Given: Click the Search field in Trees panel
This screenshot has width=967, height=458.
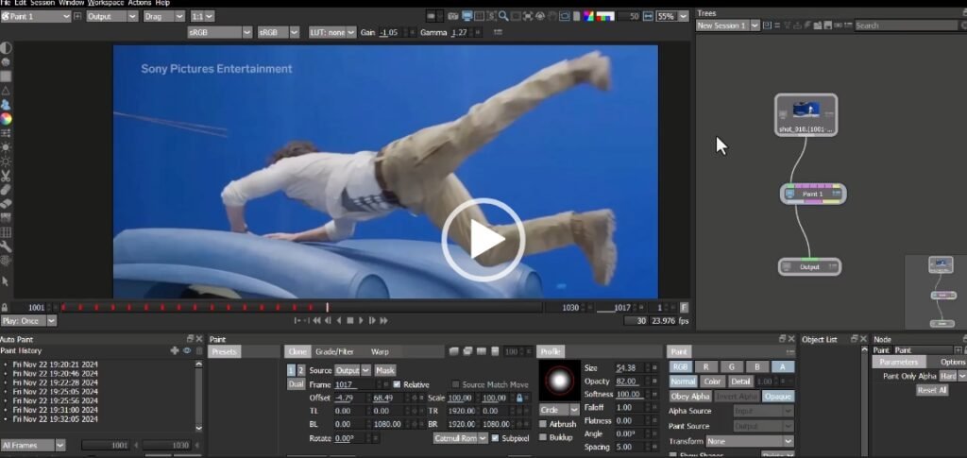Looking at the screenshot, I should (x=906, y=25).
